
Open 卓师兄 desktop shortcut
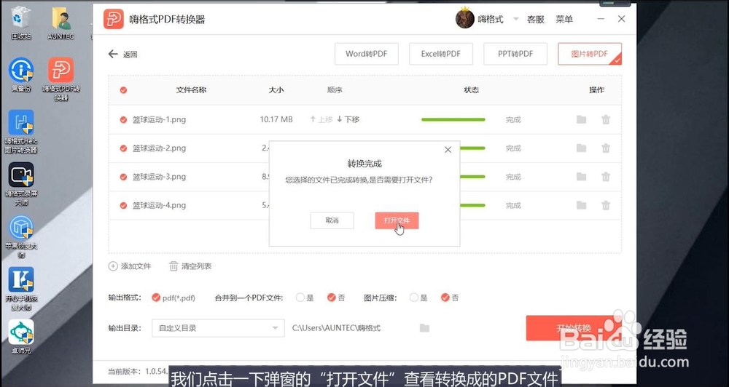coord(21,337)
